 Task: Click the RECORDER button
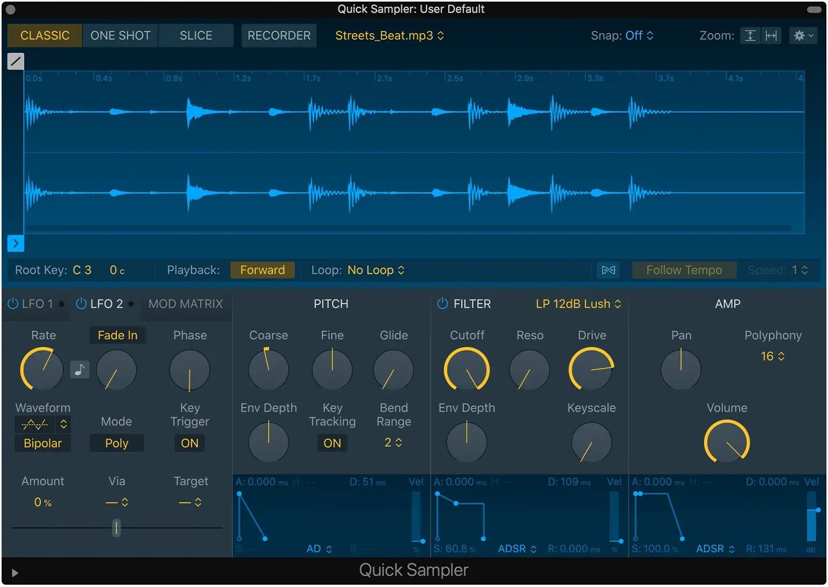[x=279, y=35]
